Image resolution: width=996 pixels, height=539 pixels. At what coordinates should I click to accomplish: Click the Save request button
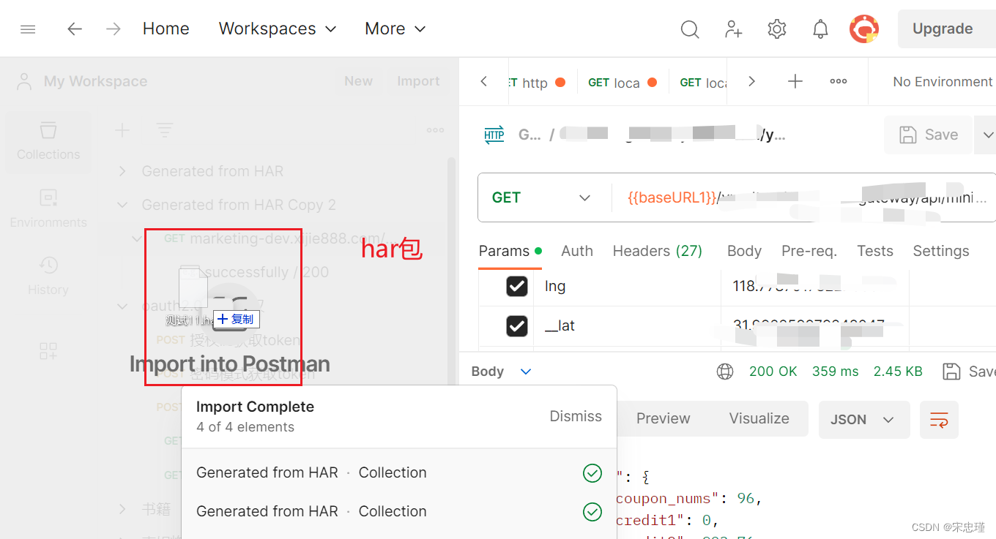(x=928, y=135)
